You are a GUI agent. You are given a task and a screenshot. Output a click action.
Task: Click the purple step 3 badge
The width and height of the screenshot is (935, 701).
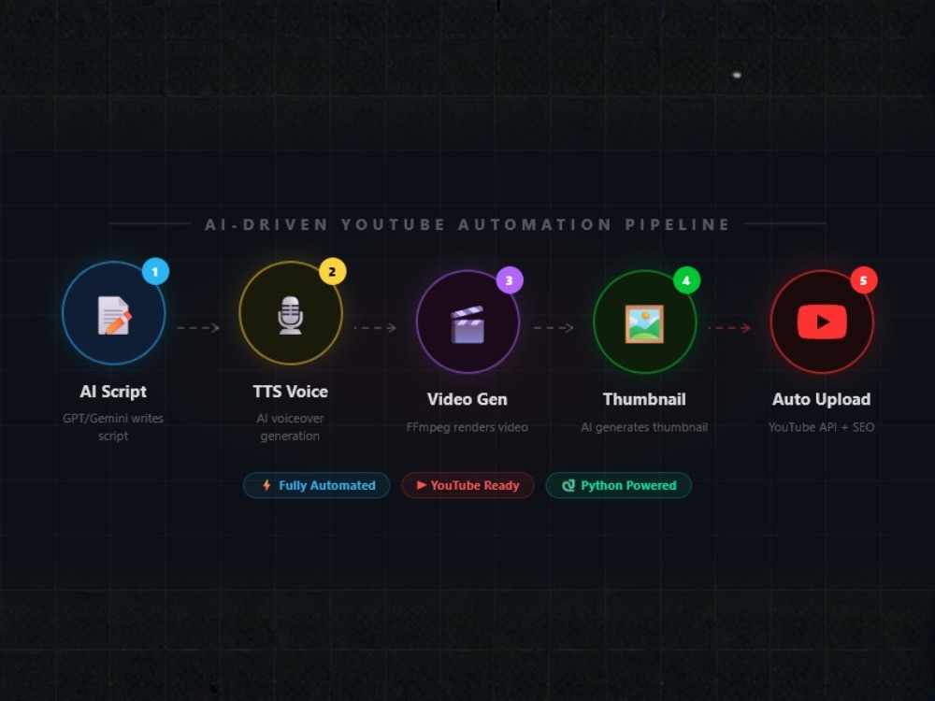[x=510, y=280]
